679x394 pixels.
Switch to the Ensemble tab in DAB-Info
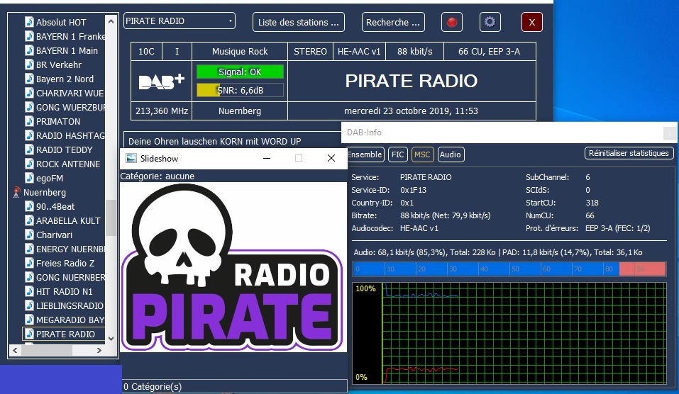365,154
